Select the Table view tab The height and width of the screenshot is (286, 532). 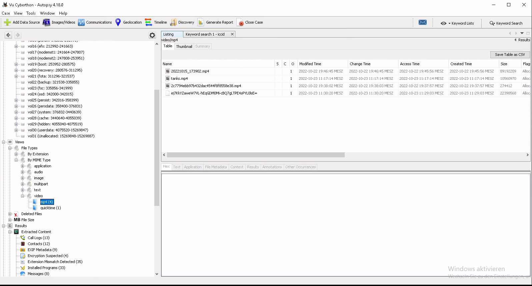click(168, 46)
